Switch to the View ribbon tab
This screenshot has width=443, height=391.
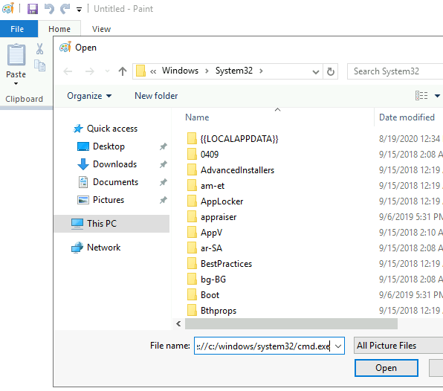pos(101,29)
